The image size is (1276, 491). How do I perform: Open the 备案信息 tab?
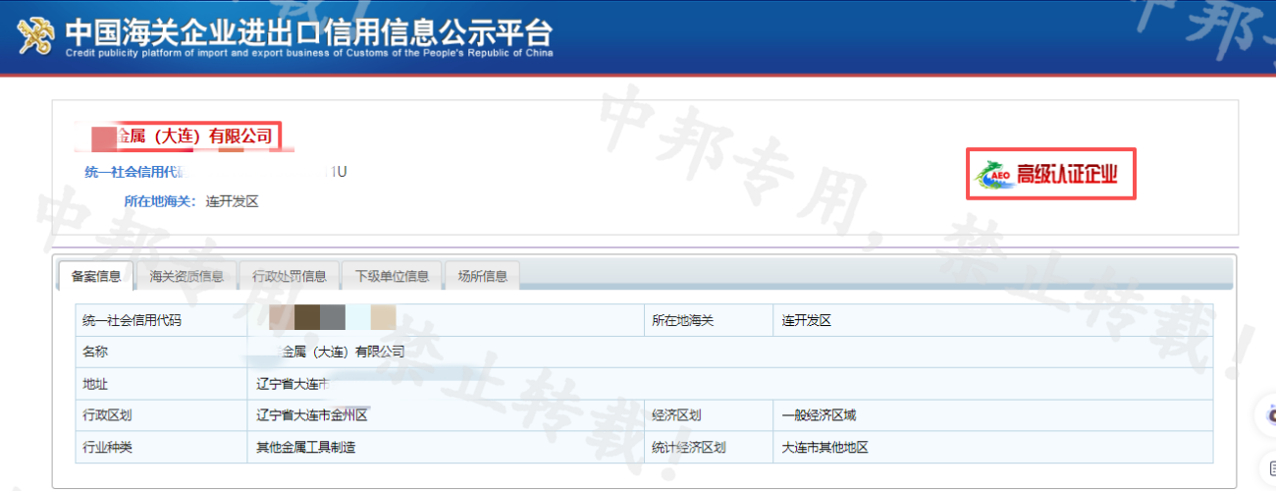pos(96,276)
